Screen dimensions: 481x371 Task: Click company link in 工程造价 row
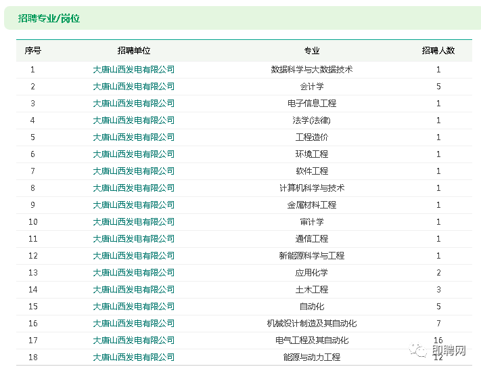[134, 137]
